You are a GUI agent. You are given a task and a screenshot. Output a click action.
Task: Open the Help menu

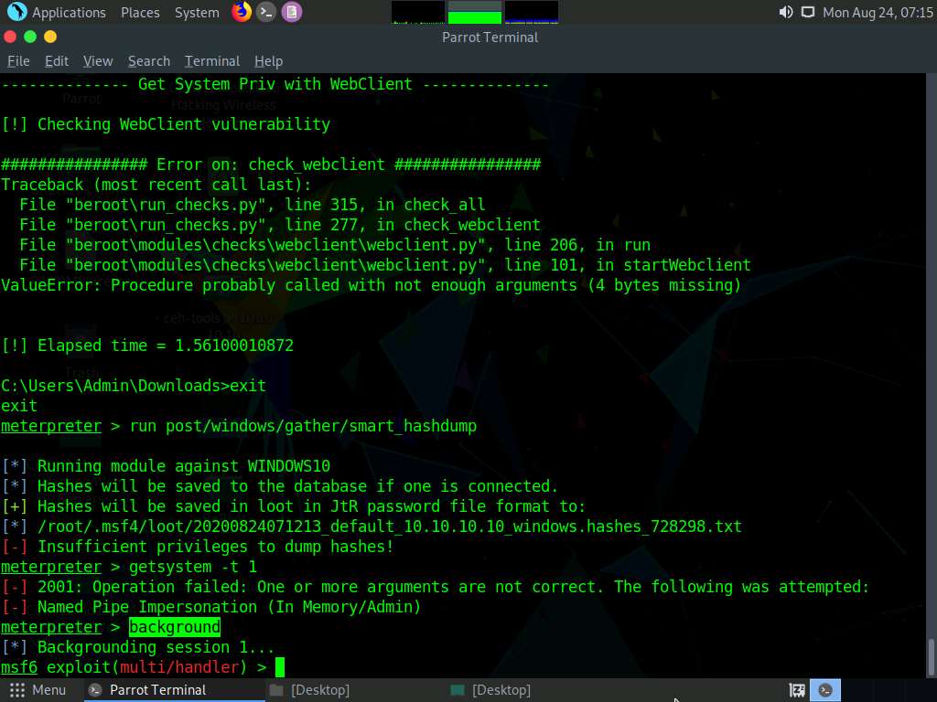coord(268,61)
